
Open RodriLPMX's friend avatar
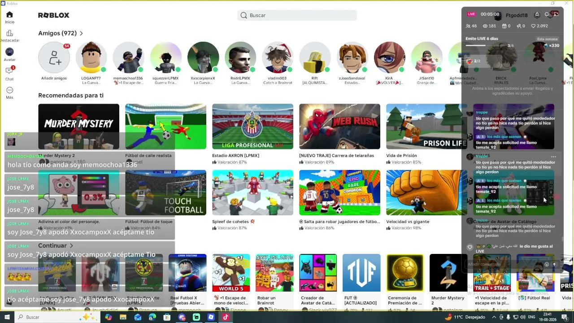click(x=240, y=58)
